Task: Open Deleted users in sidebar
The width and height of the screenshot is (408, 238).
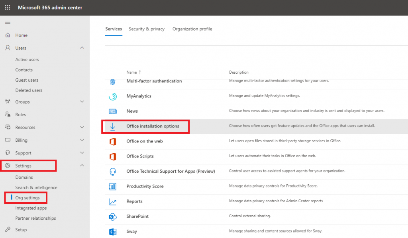Action: tap(29, 90)
